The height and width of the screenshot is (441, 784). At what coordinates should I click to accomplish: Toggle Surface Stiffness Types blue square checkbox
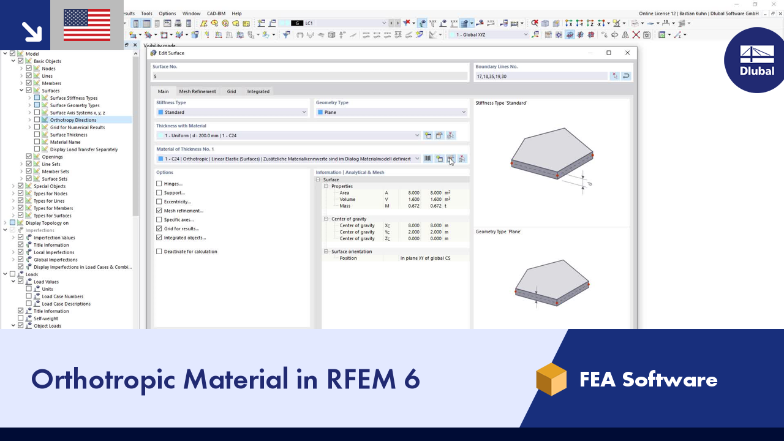coord(37,98)
